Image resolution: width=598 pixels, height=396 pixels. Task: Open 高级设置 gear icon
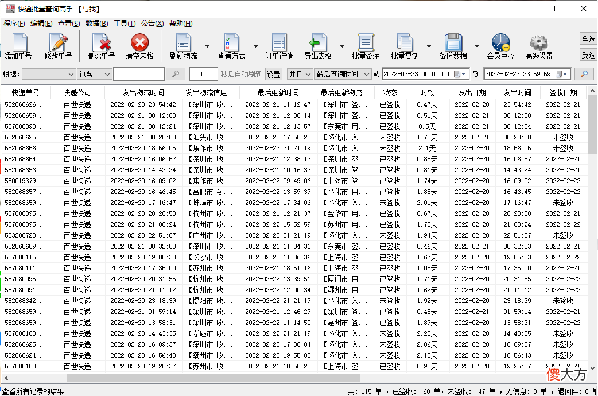539,46
